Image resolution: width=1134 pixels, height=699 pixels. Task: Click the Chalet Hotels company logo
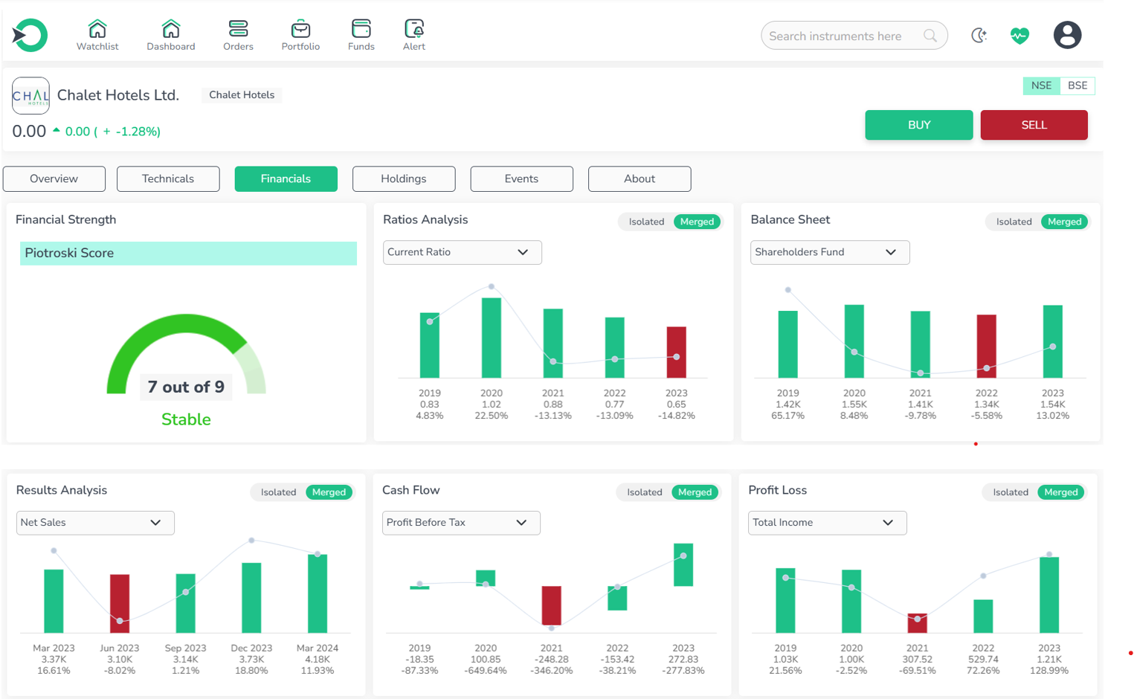coord(30,96)
